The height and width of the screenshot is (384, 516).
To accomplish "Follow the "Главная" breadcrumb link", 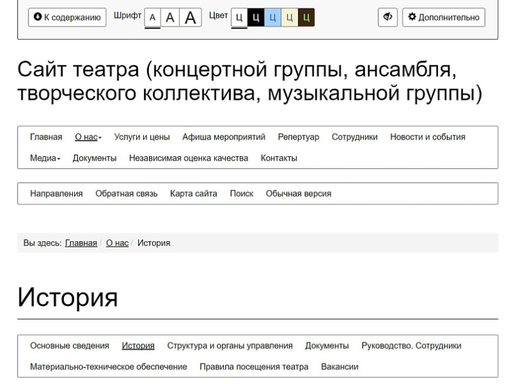I will point(81,243).
